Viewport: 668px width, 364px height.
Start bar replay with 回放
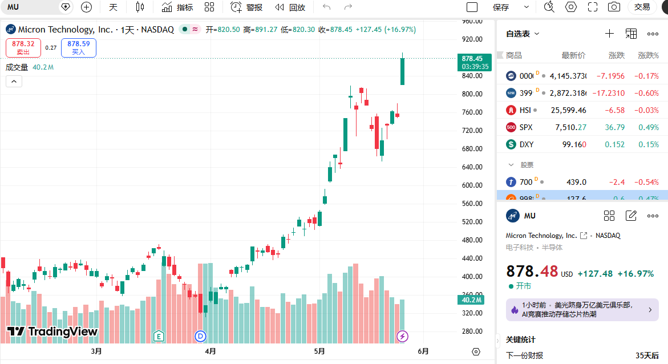(x=290, y=7)
